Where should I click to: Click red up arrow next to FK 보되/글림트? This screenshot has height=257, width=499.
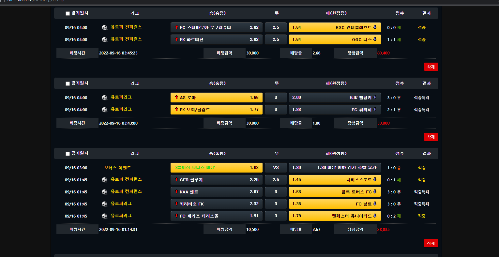click(176, 110)
